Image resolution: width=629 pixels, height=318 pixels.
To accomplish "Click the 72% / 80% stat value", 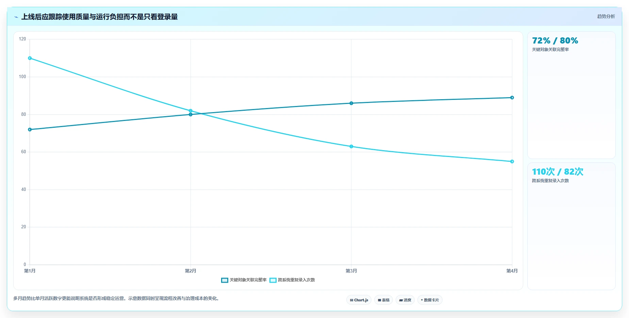I will [x=555, y=41].
